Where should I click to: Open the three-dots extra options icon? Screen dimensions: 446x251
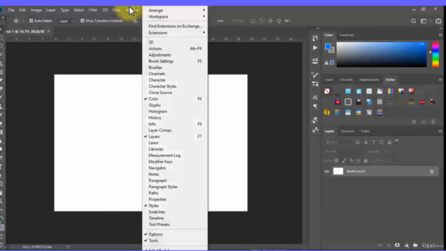pyautogui.click(x=220, y=21)
